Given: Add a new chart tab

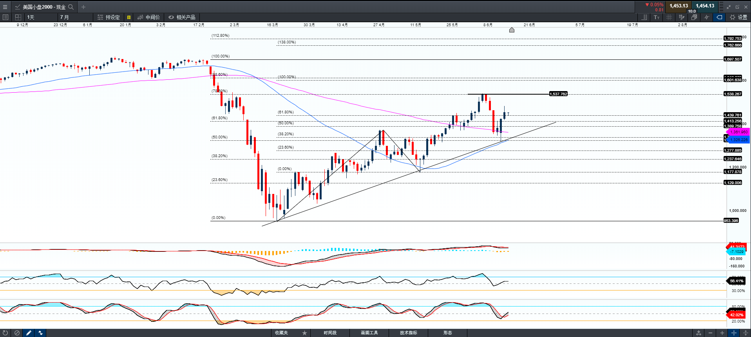Looking at the screenshot, I should (x=83, y=7).
